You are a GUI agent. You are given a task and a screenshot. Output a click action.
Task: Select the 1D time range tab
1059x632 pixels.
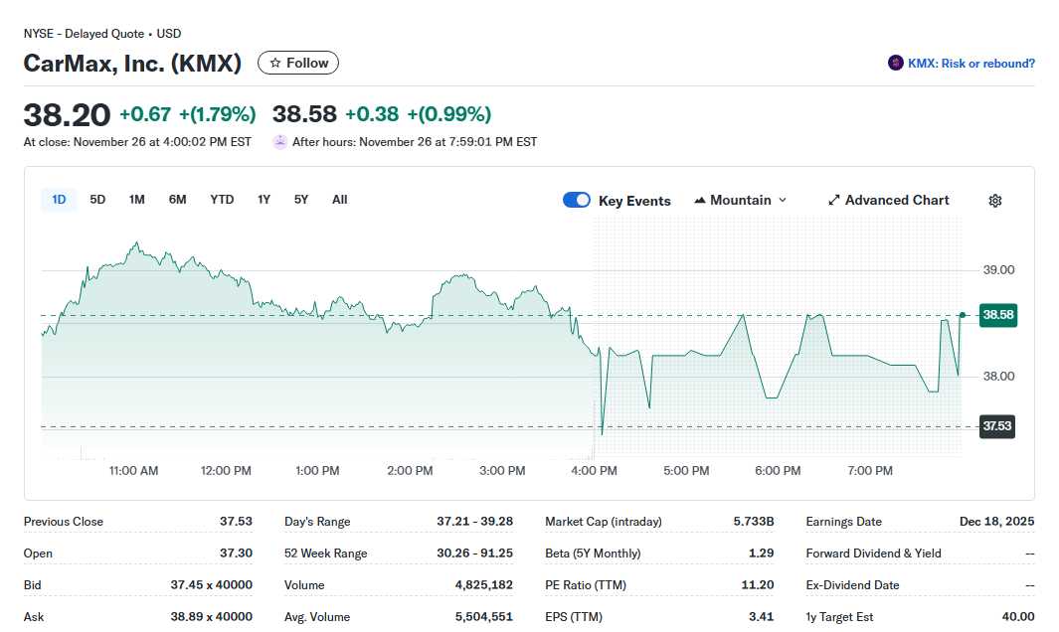(x=59, y=200)
